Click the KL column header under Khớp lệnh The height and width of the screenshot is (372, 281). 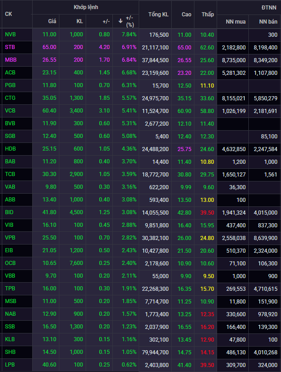(78, 21)
